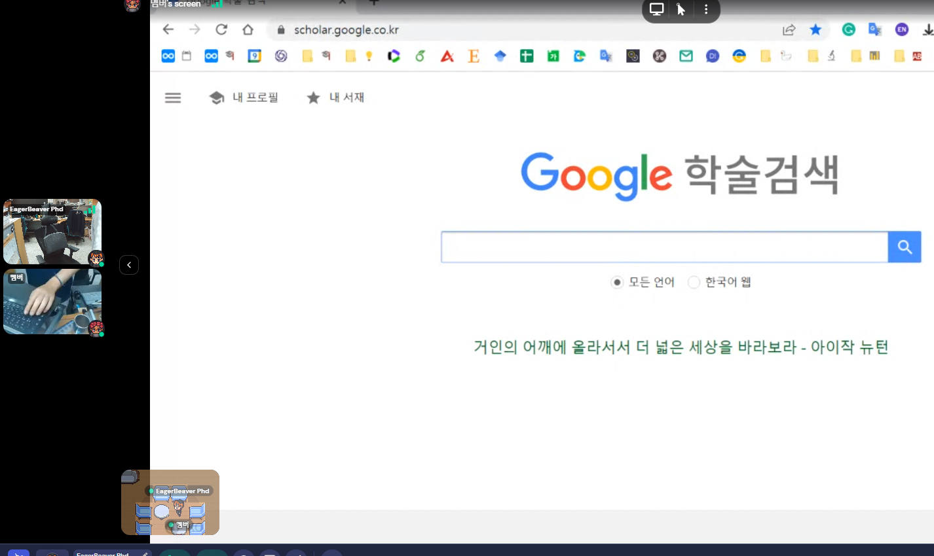This screenshot has height=556, width=934.
Task: Open the red A Acrobat bookmark
Action: click(447, 56)
